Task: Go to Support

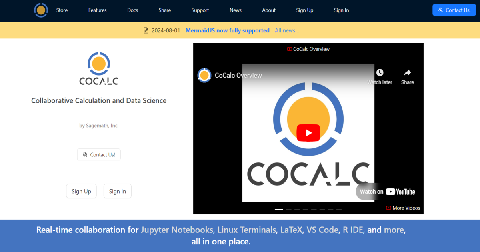Action: [200, 10]
